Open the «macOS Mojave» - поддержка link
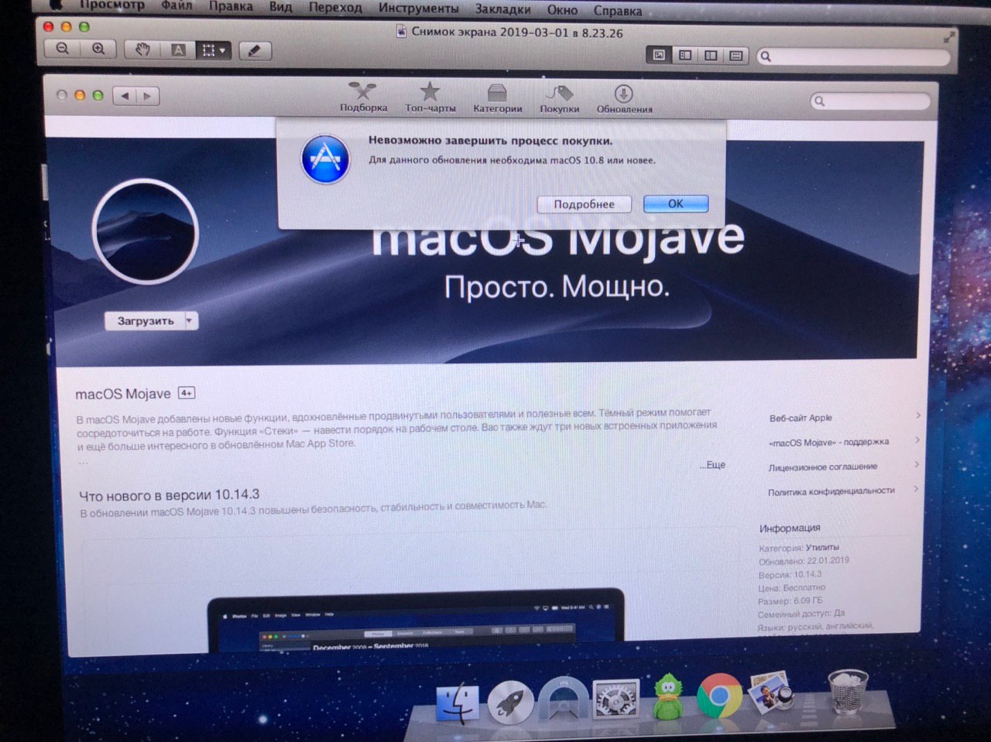This screenshot has height=742, width=991. tap(828, 443)
